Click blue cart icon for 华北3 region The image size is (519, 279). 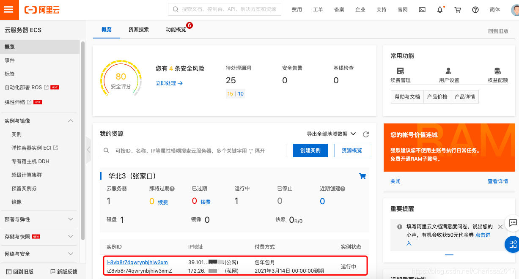[362, 176]
